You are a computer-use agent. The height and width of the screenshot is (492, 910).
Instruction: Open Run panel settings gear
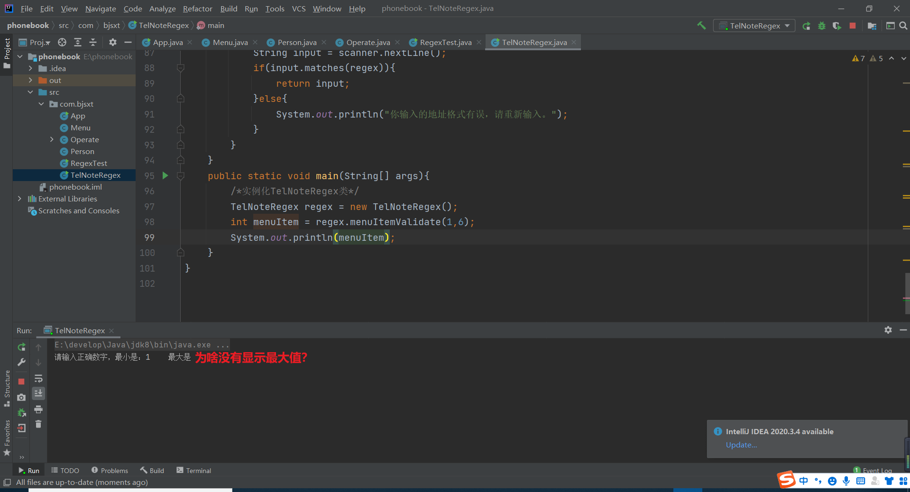(x=888, y=330)
